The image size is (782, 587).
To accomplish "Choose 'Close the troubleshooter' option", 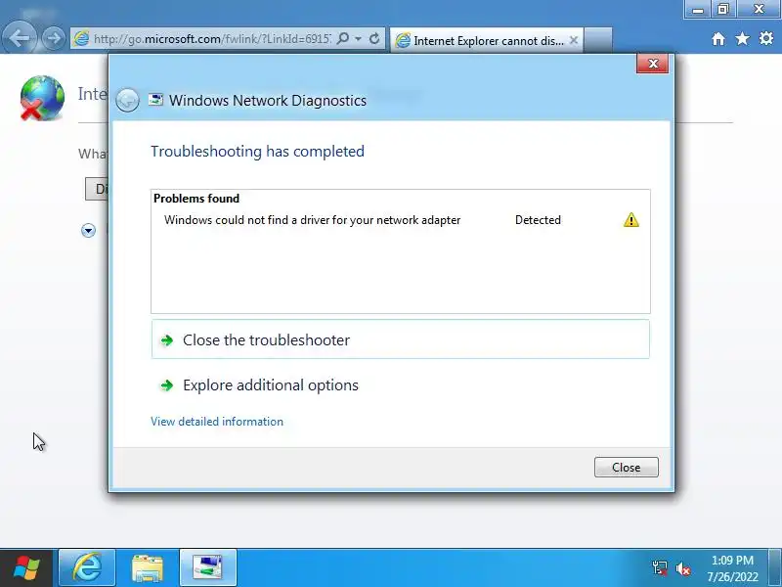I will pyautogui.click(x=401, y=339).
